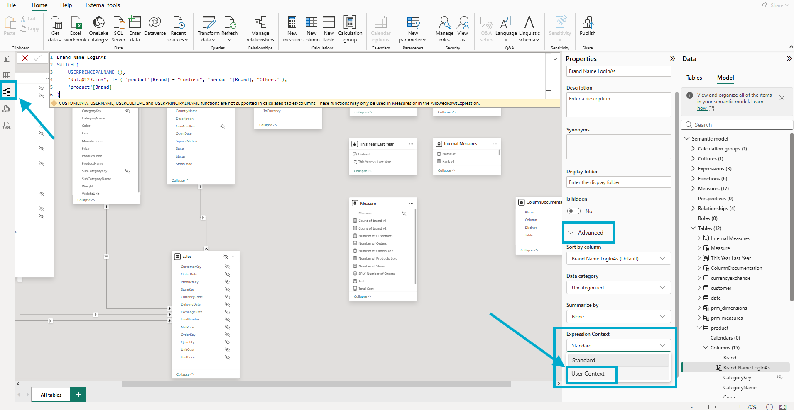The height and width of the screenshot is (410, 794).
Task: Toggle visibility of the sales table header
Action: coord(225,257)
